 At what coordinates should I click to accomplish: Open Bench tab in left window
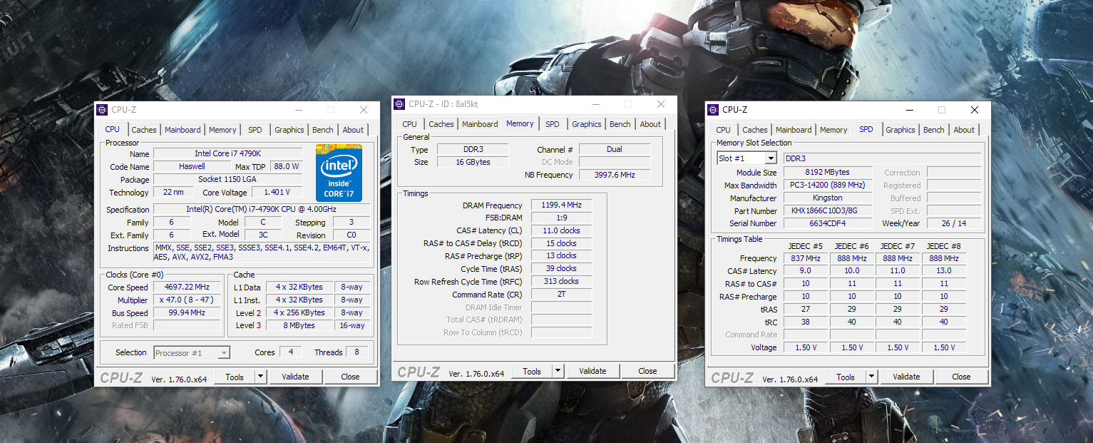[323, 130]
